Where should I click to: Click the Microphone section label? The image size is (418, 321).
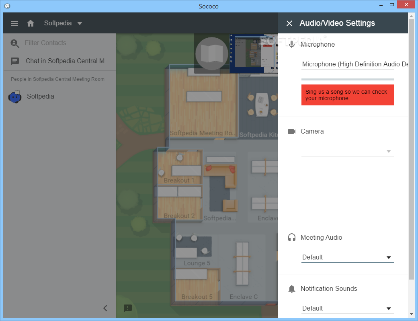click(x=318, y=44)
